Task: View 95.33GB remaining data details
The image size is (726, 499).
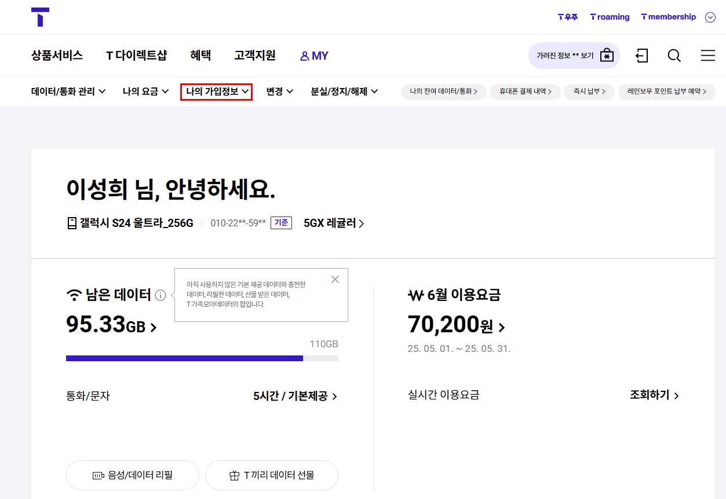Action: point(111,325)
